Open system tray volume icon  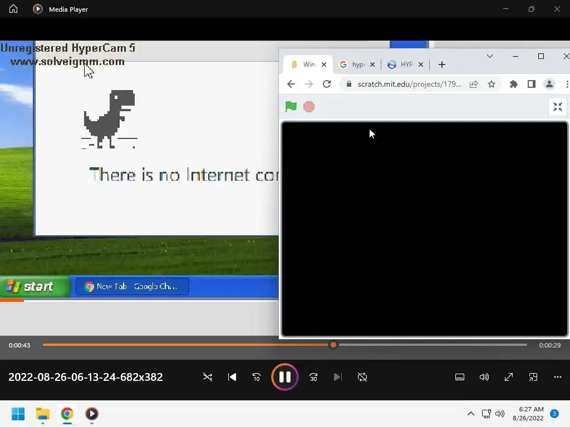point(500,414)
